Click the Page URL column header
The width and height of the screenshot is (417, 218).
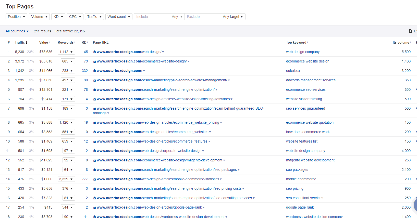[x=101, y=42]
